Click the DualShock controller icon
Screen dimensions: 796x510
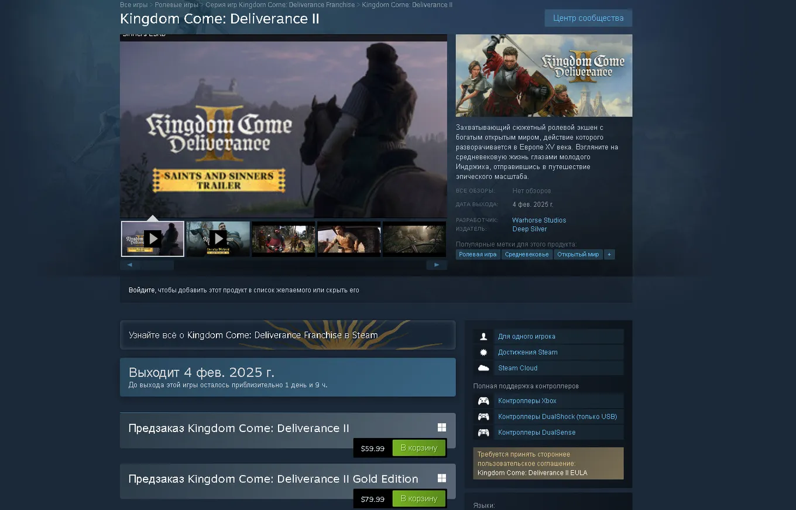pyautogui.click(x=483, y=417)
